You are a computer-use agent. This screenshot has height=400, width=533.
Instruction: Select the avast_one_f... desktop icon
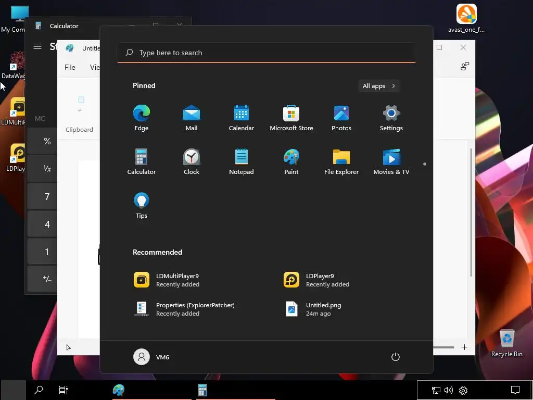(466, 19)
